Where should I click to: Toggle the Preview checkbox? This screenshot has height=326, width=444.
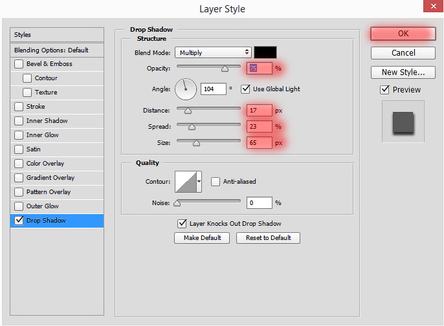point(384,90)
